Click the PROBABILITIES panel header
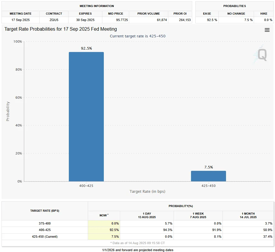275x252 pixels. click(235, 6)
